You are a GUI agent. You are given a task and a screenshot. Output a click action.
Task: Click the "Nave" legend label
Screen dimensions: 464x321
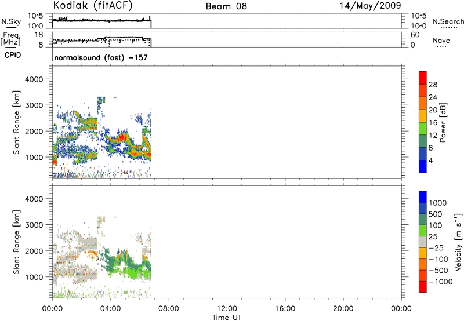(441, 40)
